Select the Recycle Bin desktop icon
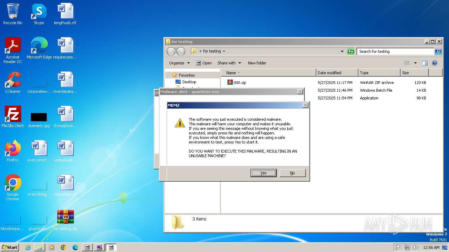 coord(13,14)
